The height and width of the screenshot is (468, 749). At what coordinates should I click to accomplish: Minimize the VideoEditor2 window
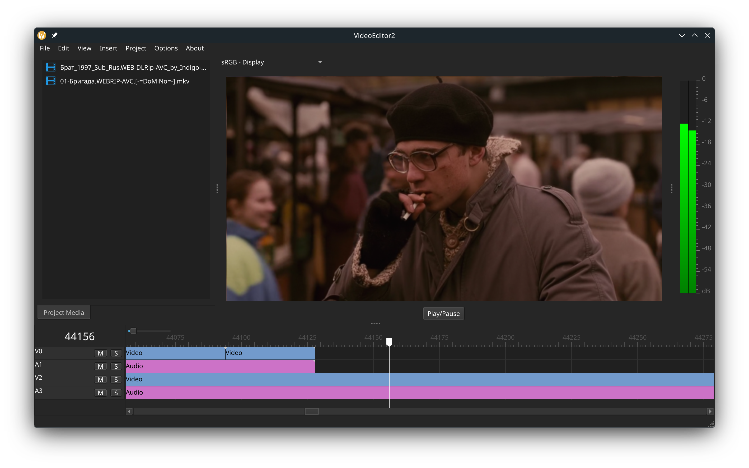(682, 36)
